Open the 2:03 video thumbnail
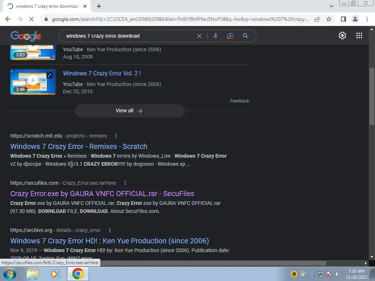 (33, 52)
